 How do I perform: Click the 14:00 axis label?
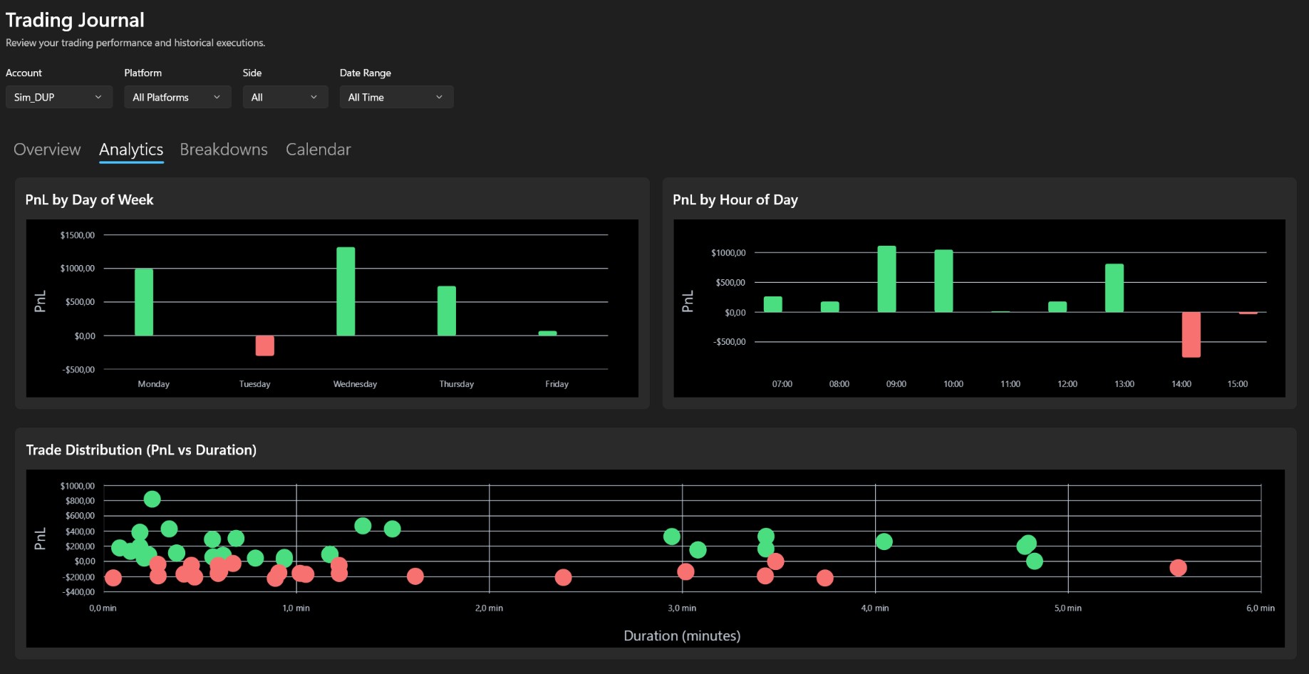[x=1181, y=384]
